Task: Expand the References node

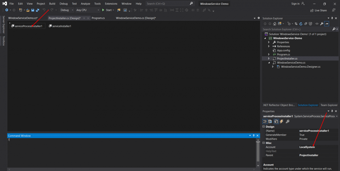Action: pyautogui.click(x=269, y=46)
